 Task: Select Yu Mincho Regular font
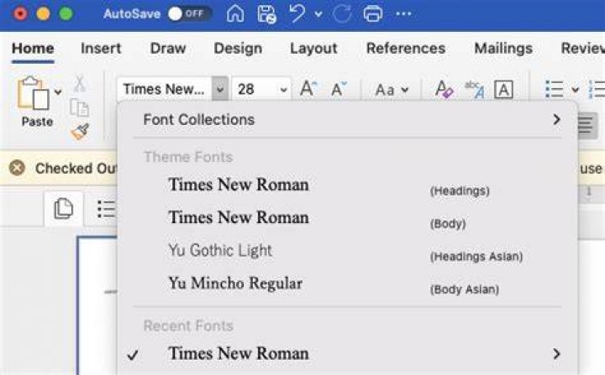click(x=347, y=284)
